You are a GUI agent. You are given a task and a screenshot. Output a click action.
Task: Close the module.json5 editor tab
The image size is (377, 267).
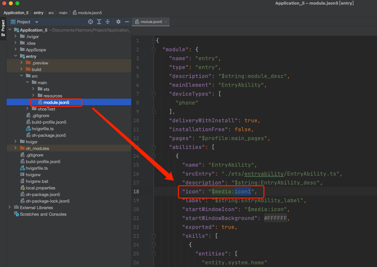coord(166,22)
